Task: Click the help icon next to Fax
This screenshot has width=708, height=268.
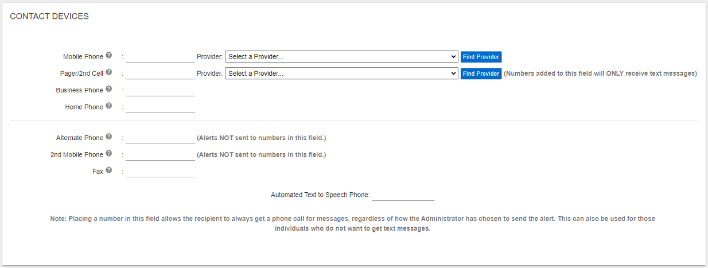Action: (108, 170)
